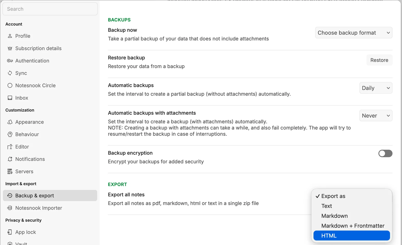The image size is (402, 245).
Task: Open Sync settings
Action: [x=50, y=73]
